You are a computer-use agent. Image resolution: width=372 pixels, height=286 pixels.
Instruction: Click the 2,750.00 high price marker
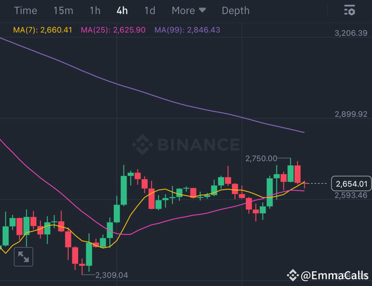(261, 158)
